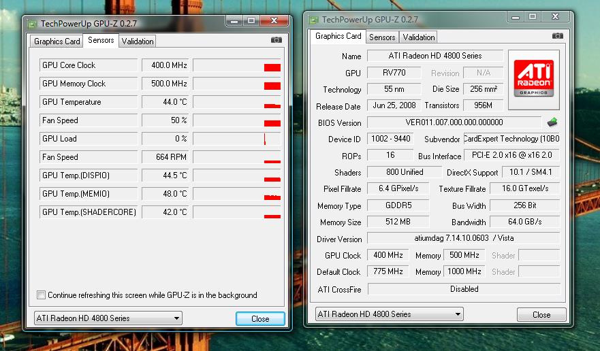Click Memory Size field 512 MB
Viewport: 600px width, 351px height.
pos(398,221)
